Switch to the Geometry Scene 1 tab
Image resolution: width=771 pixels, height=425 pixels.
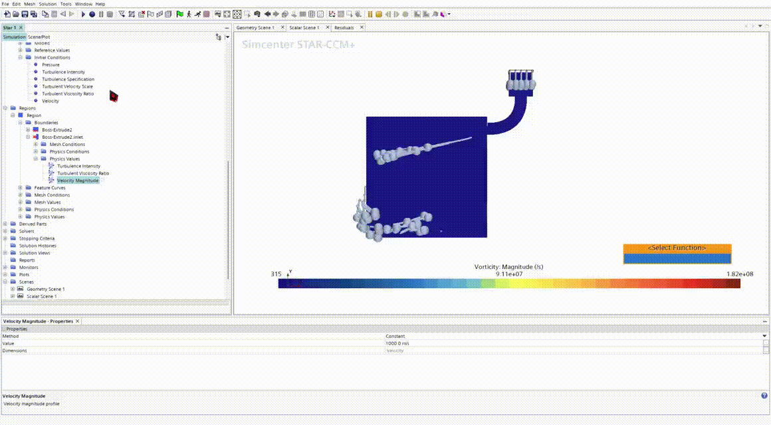(255, 27)
